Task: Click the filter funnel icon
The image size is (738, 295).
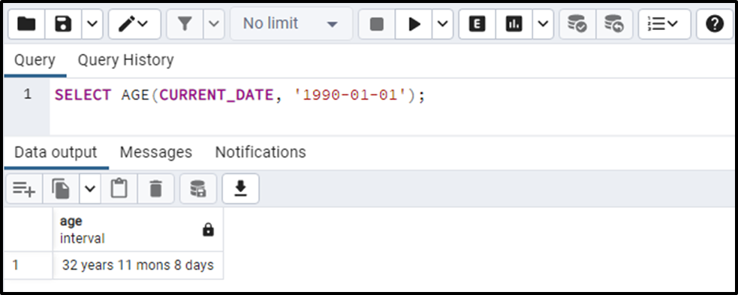Action: point(185,23)
